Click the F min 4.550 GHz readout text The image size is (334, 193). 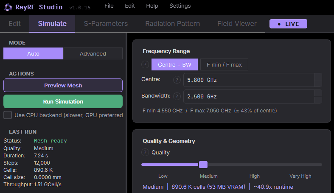pyautogui.click(x=163, y=111)
